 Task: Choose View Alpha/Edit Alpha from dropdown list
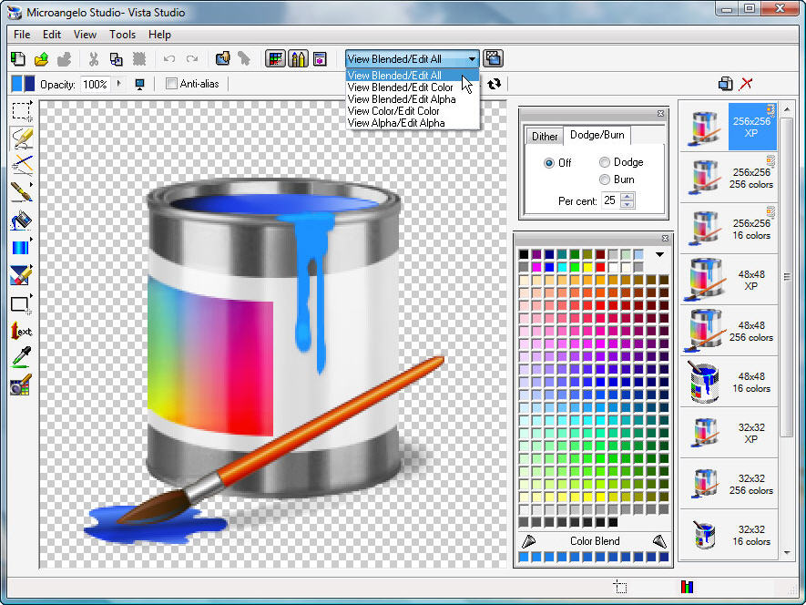pos(396,123)
